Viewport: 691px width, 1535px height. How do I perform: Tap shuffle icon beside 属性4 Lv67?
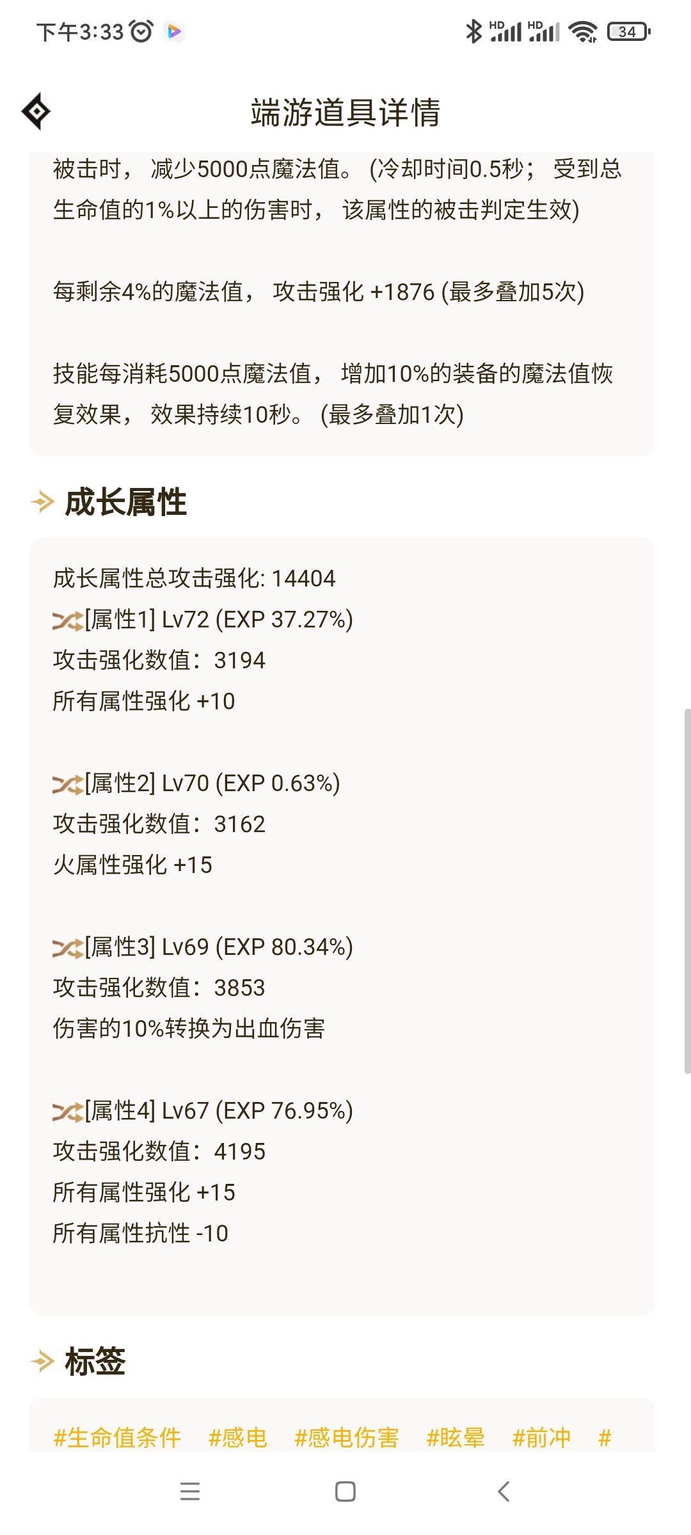[x=68, y=1112]
